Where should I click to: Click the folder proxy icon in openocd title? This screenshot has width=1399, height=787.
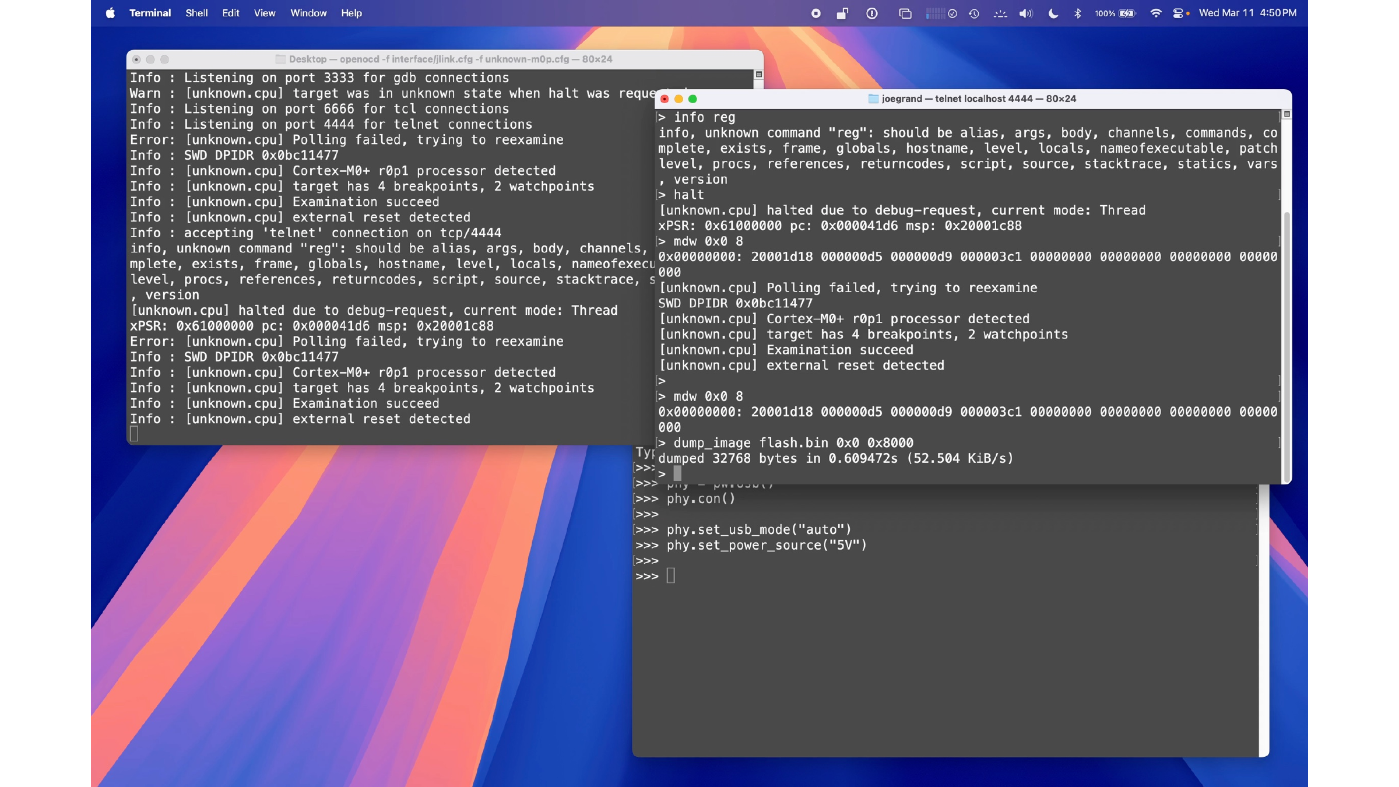pos(280,59)
